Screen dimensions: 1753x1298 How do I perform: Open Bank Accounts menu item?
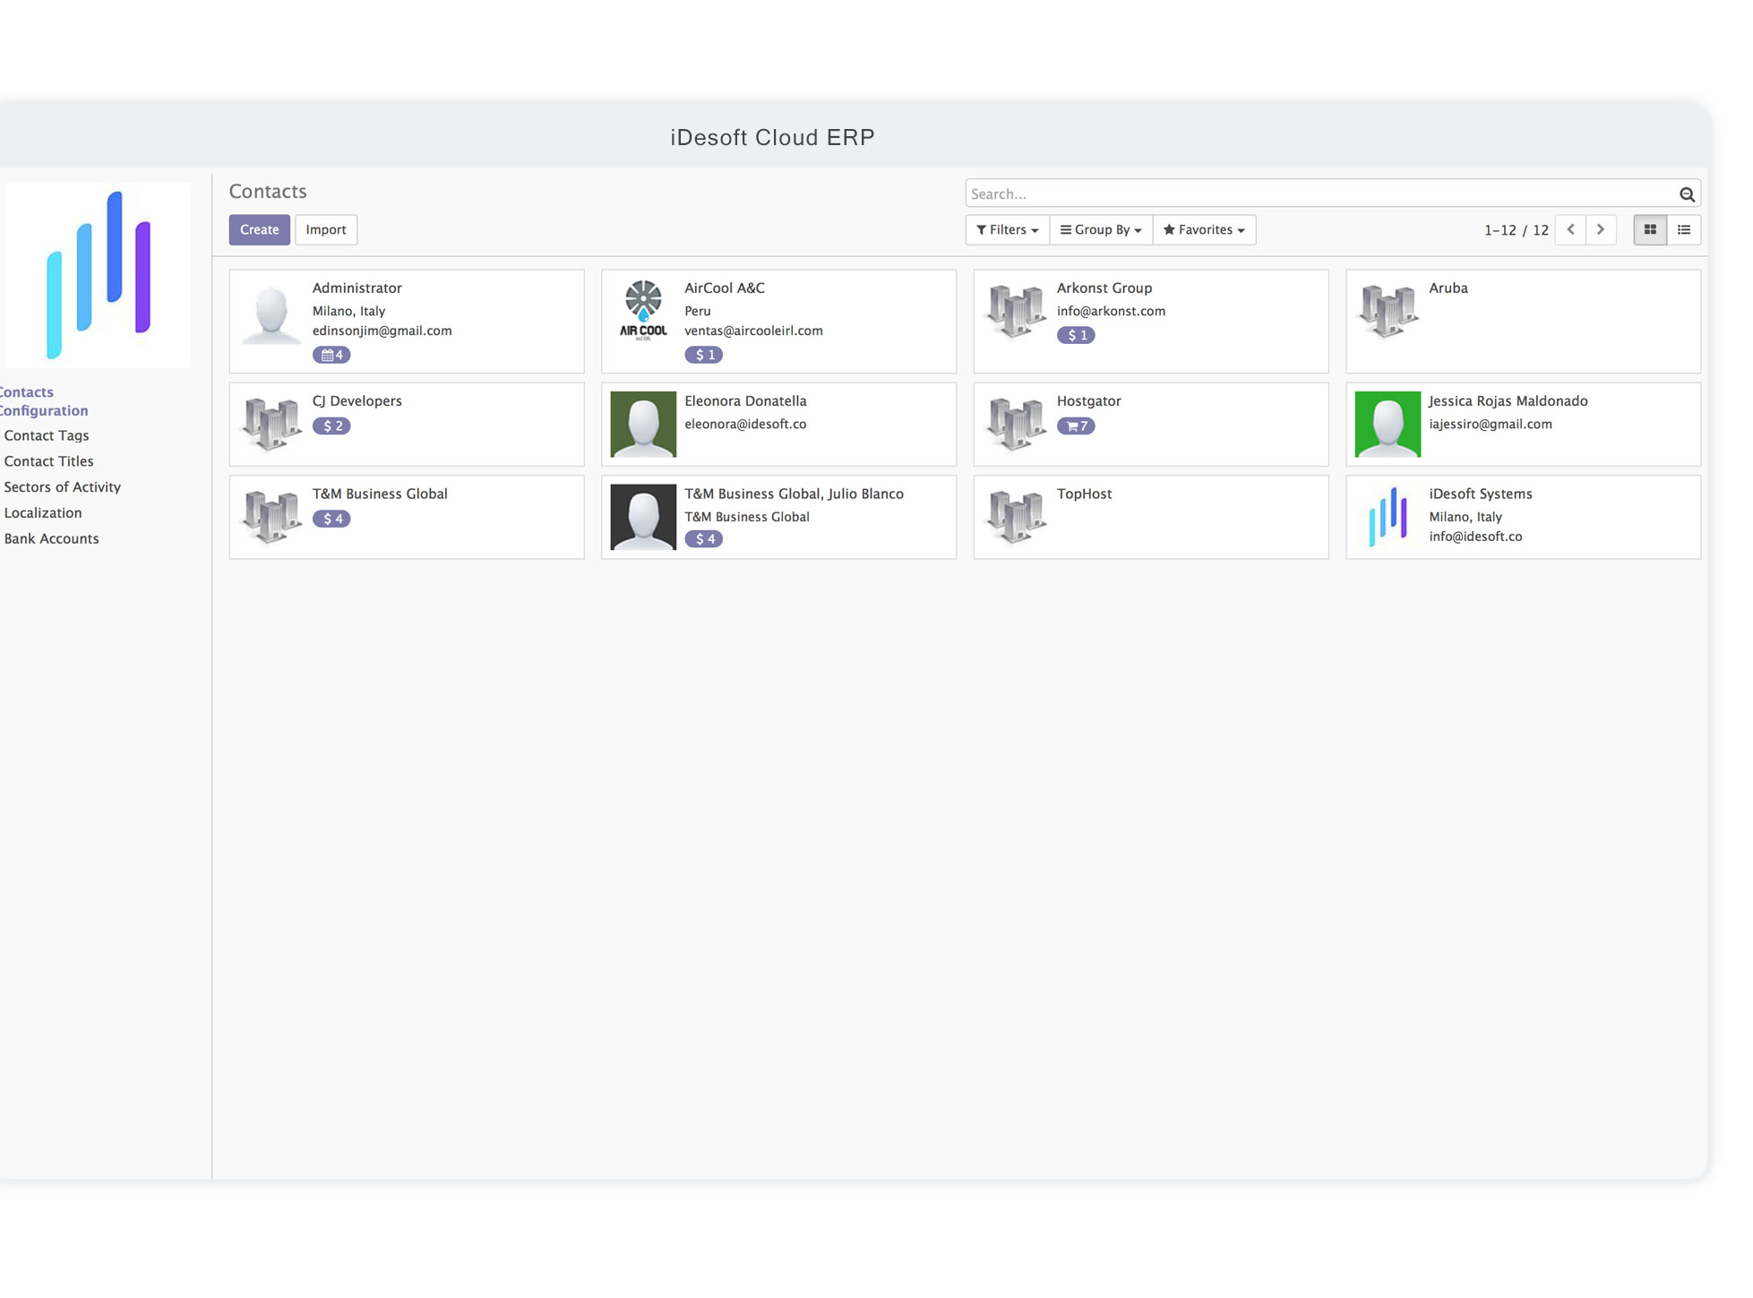[x=51, y=539]
